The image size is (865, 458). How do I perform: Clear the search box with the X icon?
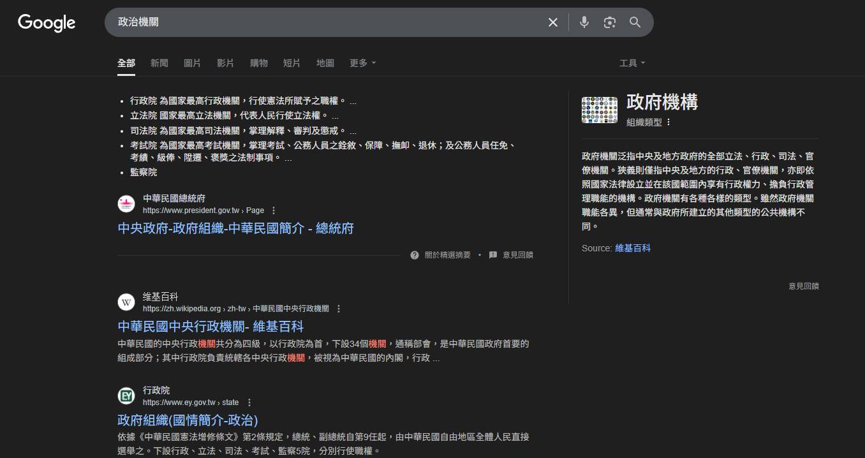(553, 22)
